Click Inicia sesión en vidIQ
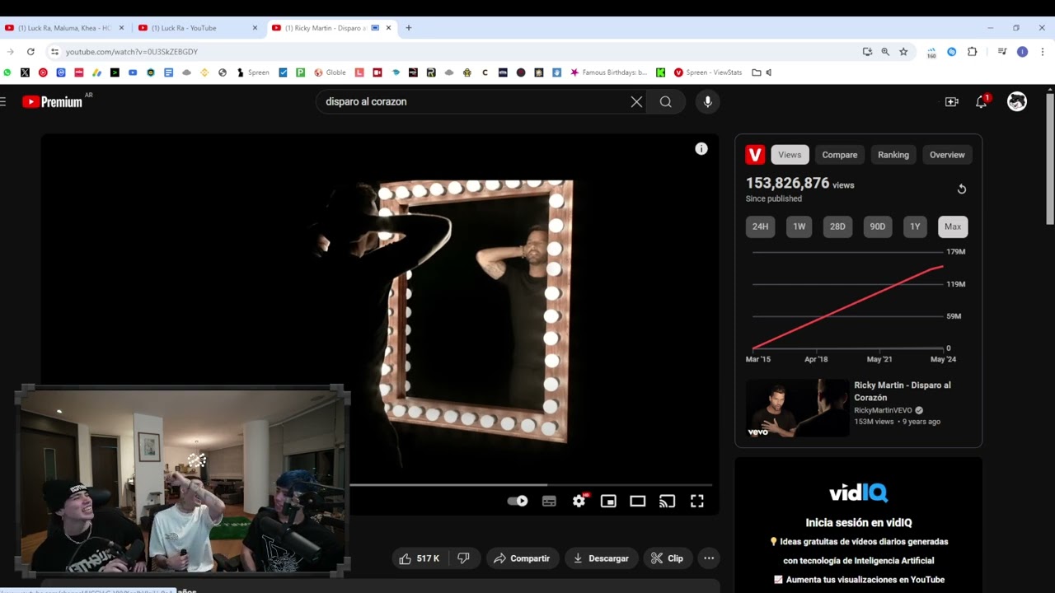The width and height of the screenshot is (1055, 593). coord(859,522)
